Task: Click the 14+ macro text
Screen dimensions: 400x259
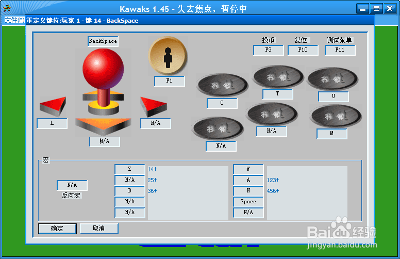Action: pyautogui.click(x=152, y=169)
